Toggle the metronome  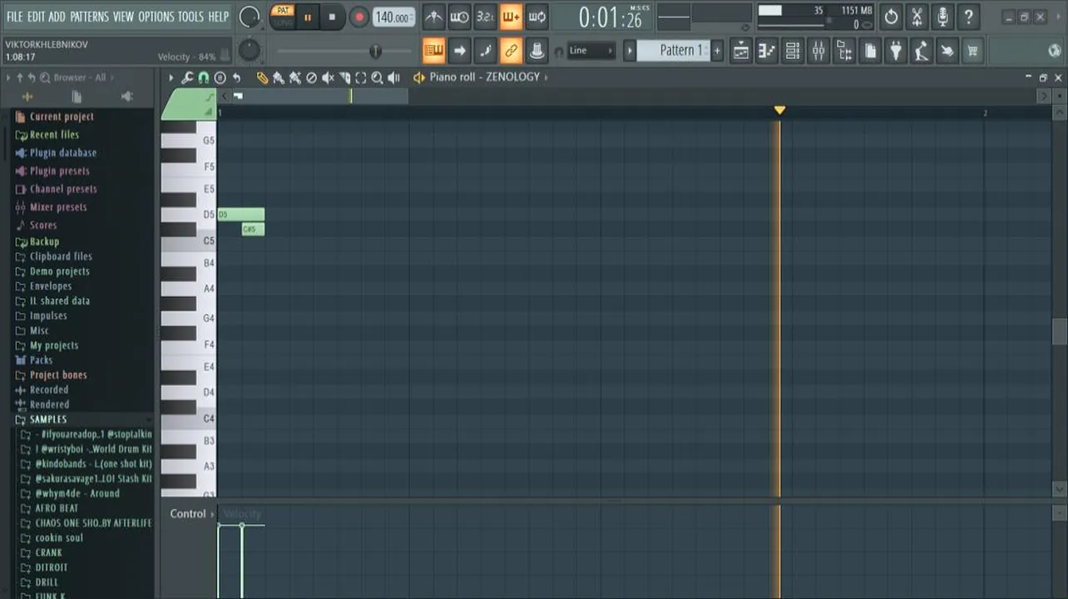pos(434,17)
